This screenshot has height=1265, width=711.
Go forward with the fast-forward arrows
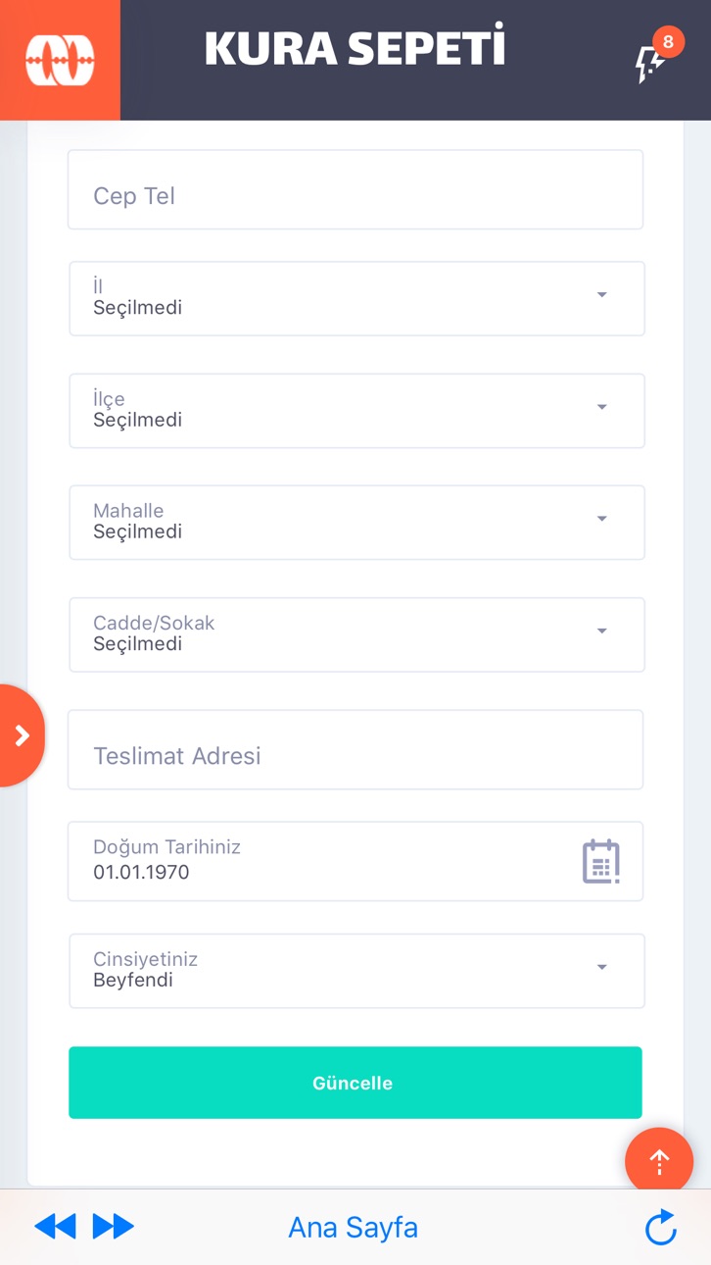point(114,1227)
